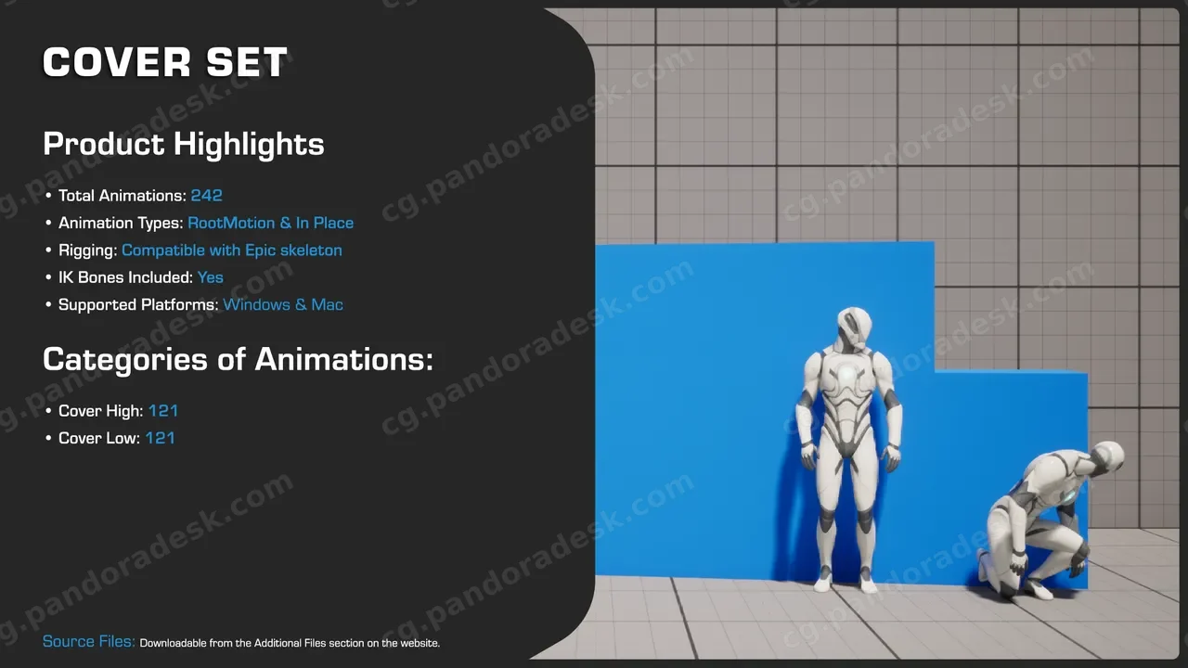Viewport: 1188px width, 668px height.
Task: Click the standing mannequin character
Action: tap(849, 450)
